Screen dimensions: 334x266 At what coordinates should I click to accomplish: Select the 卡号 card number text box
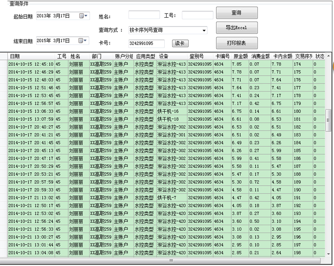(x=146, y=44)
